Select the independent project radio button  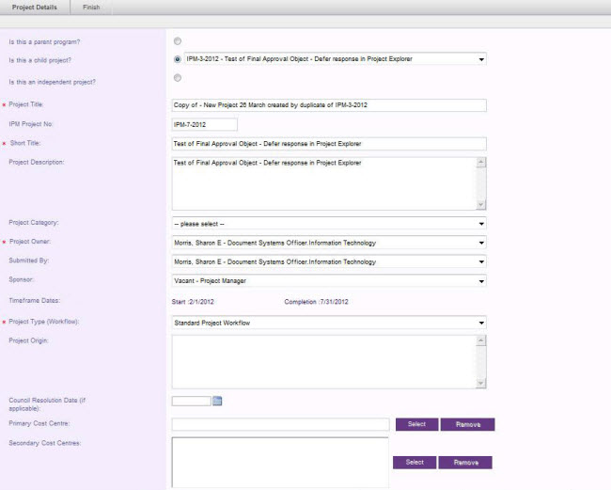[178, 78]
